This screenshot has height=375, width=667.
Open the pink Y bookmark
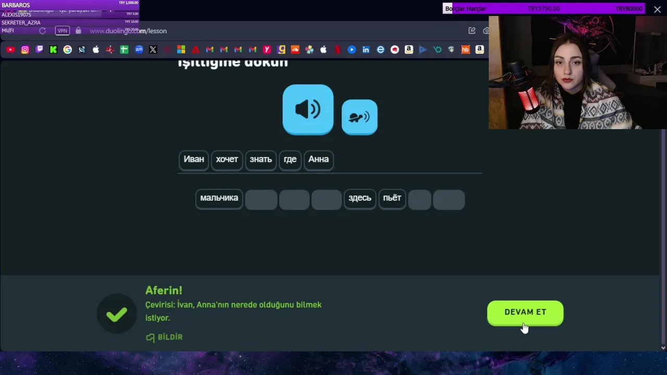pyautogui.click(x=267, y=49)
